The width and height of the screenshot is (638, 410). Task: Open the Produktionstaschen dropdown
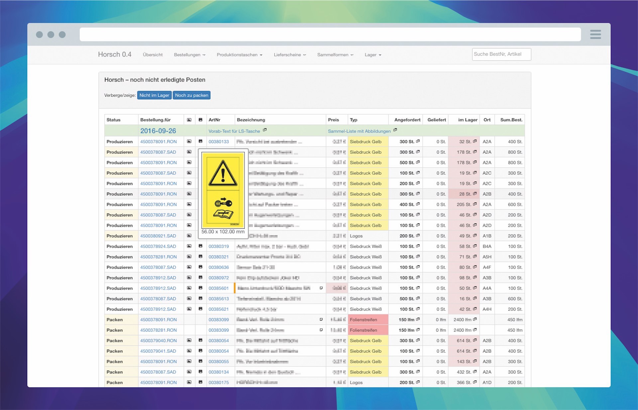[239, 55]
